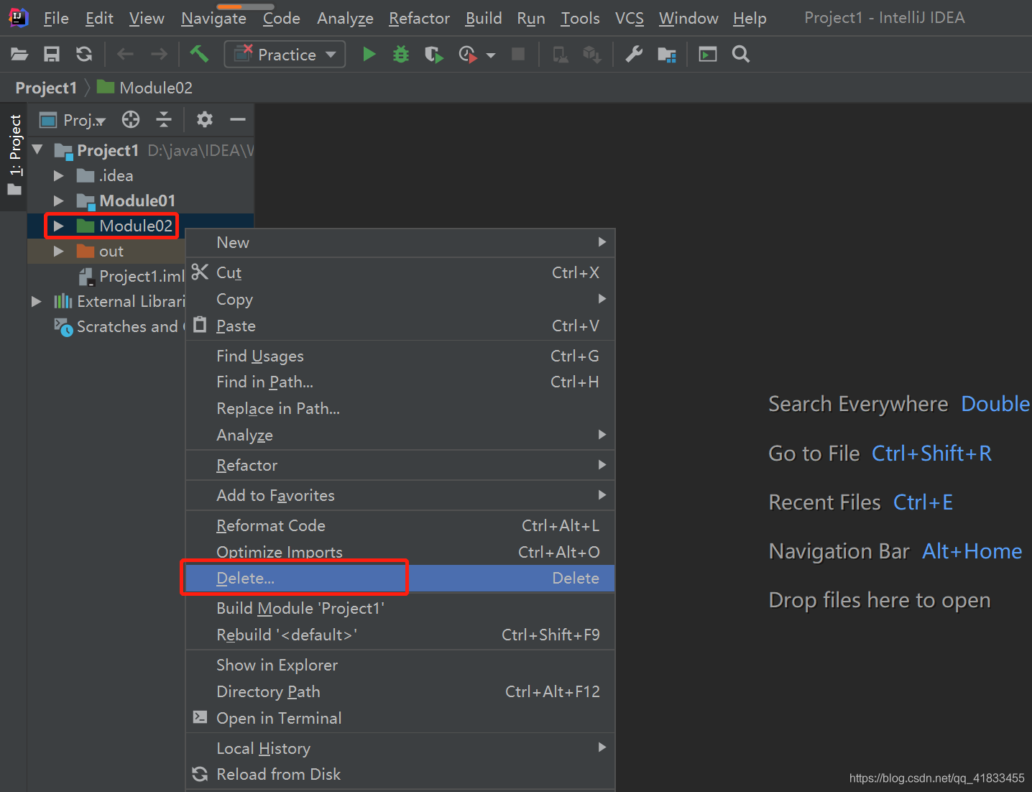Expand the .idea folder arrow
This screenshot has width=1032, height=792.
pos(59,175)
